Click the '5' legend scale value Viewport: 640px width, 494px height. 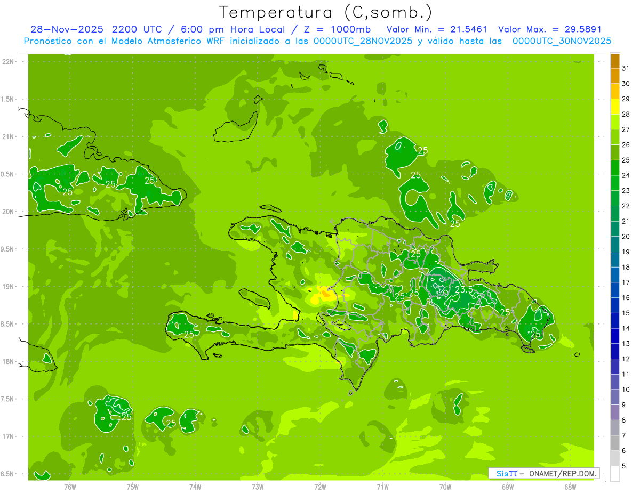[x=623, y=466]
